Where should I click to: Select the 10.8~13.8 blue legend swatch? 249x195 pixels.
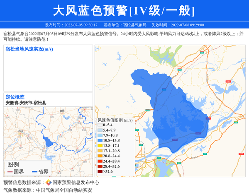click(100, 141)
